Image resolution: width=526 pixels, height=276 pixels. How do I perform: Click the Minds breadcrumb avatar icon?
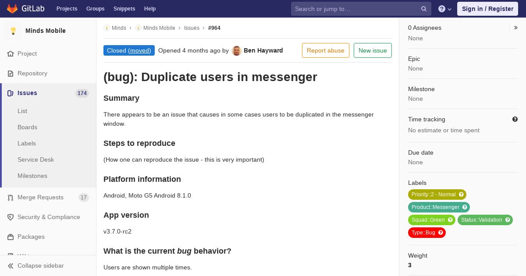(107, 28)
